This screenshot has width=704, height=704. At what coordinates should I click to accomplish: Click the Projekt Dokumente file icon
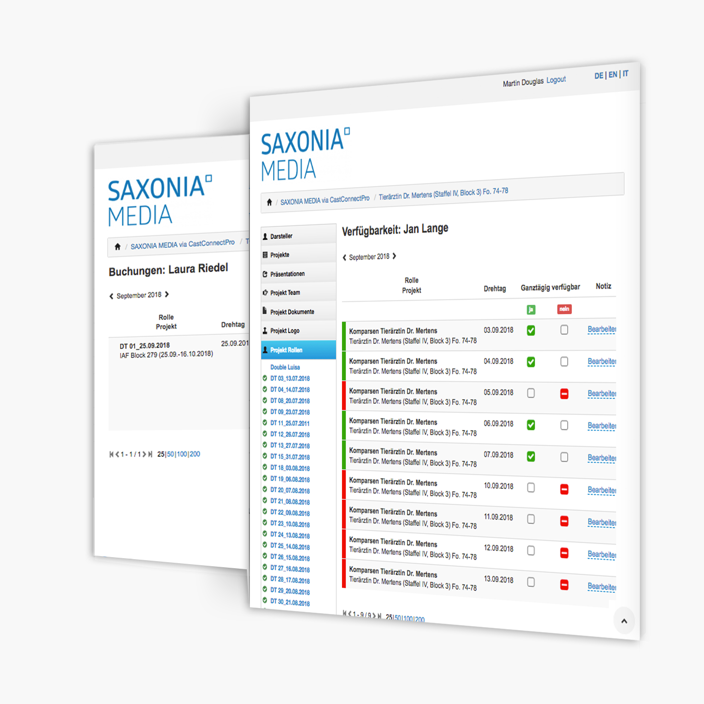265,311
